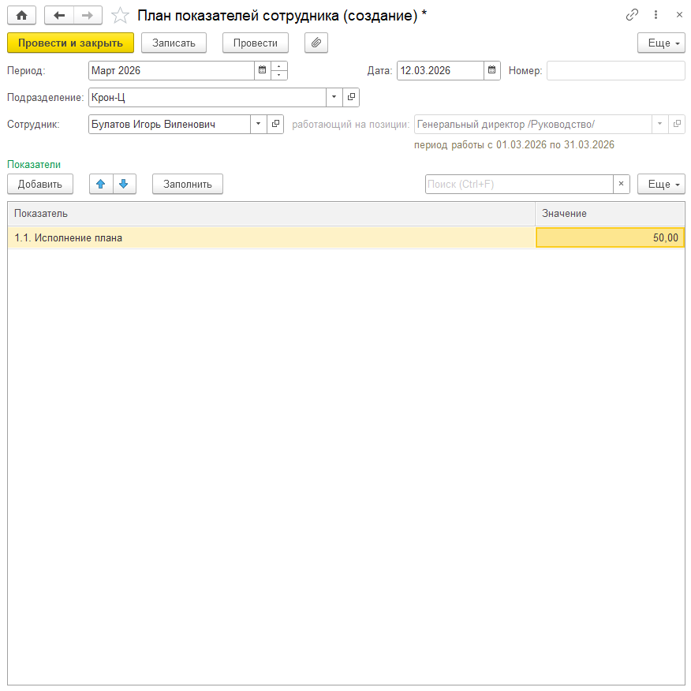Clear the search field with the X
Screen dimensions: 691x691
point(621,184)
